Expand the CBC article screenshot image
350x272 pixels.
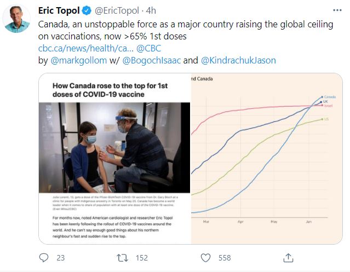(114, 159)
